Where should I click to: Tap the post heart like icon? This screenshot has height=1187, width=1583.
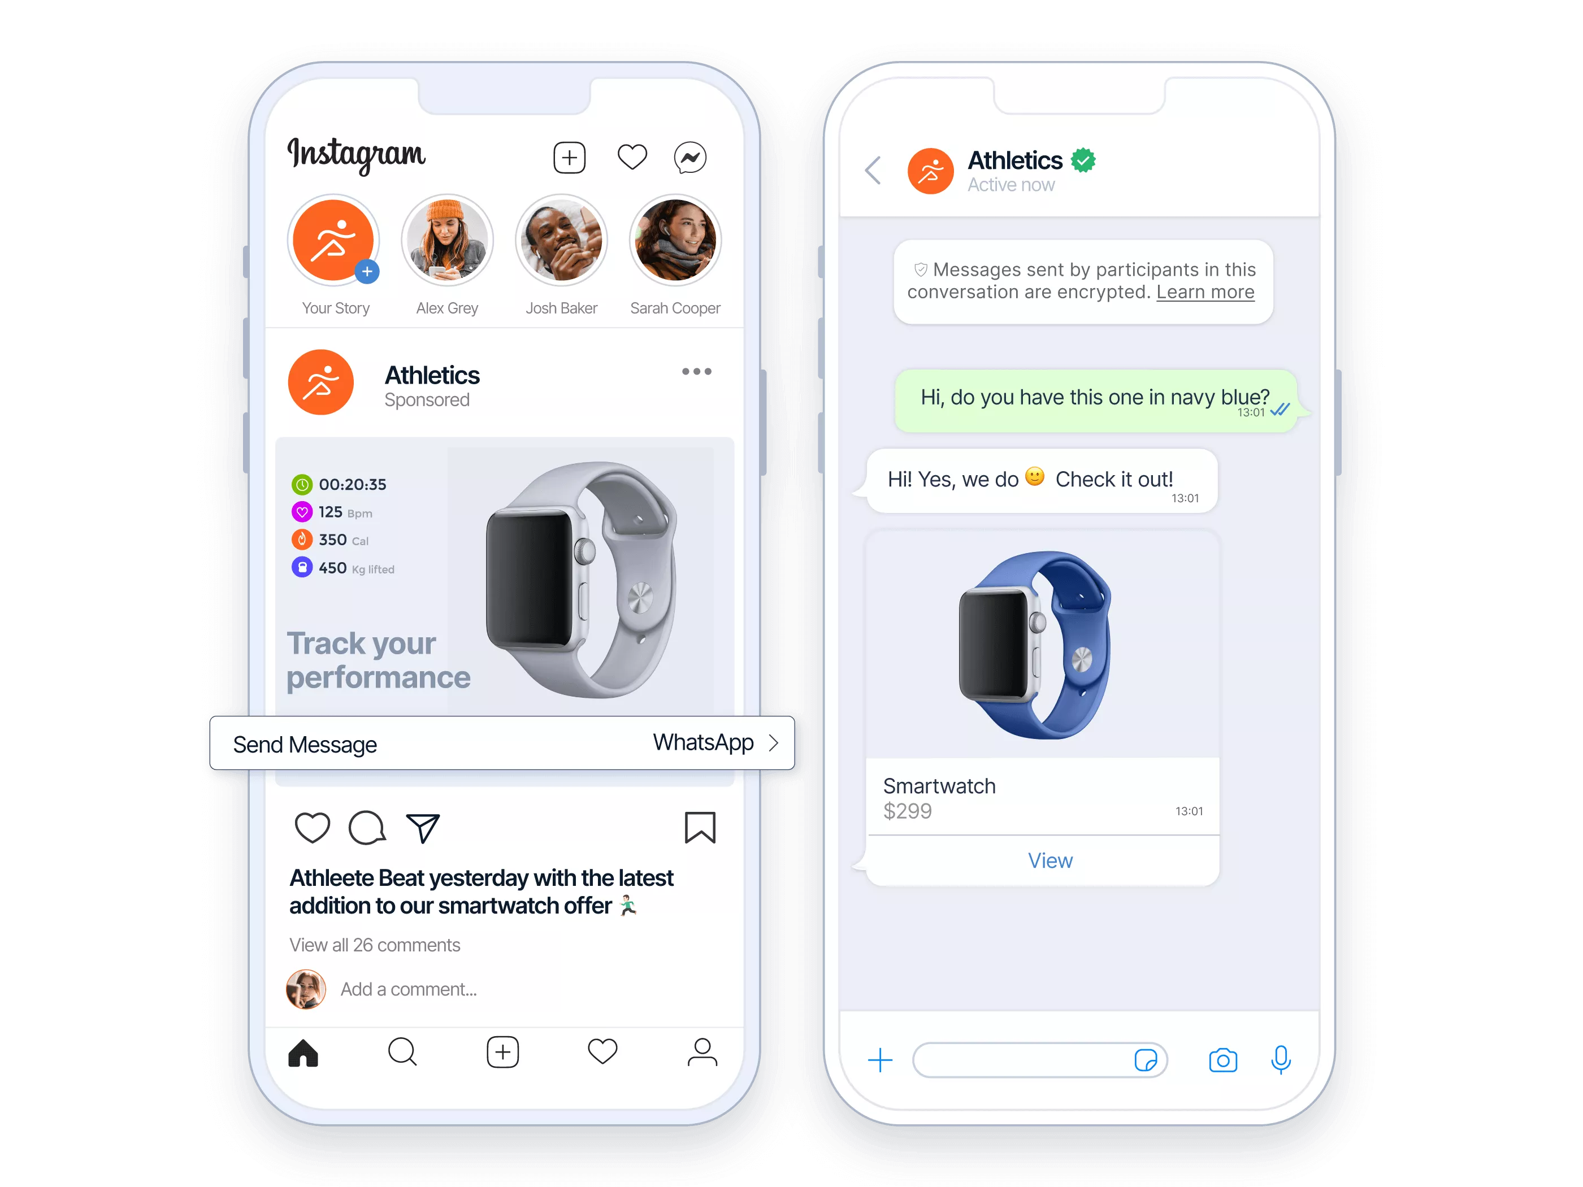point(312,825)
